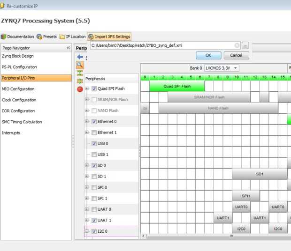
Task: Expand the SD 0 tree node
Action: (x=87, y=165)
